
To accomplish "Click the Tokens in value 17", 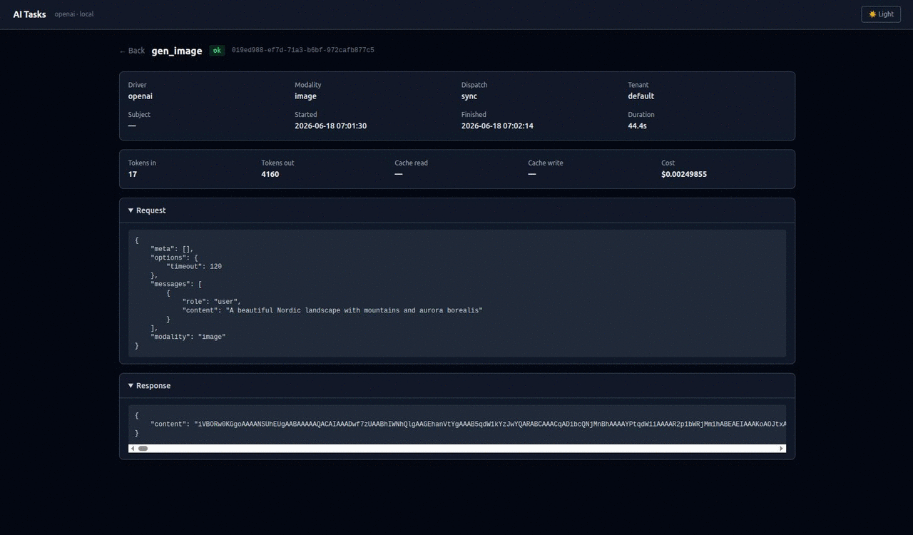I will [x=133, y=175].
